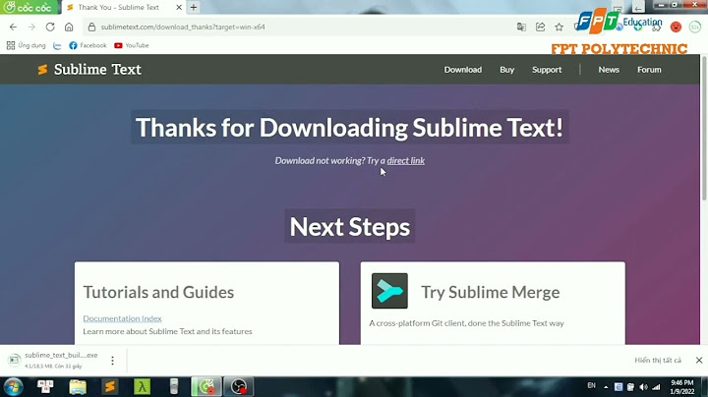Open a new browser tab
This screenshot has width=708, height=397.
coord(194,7)
